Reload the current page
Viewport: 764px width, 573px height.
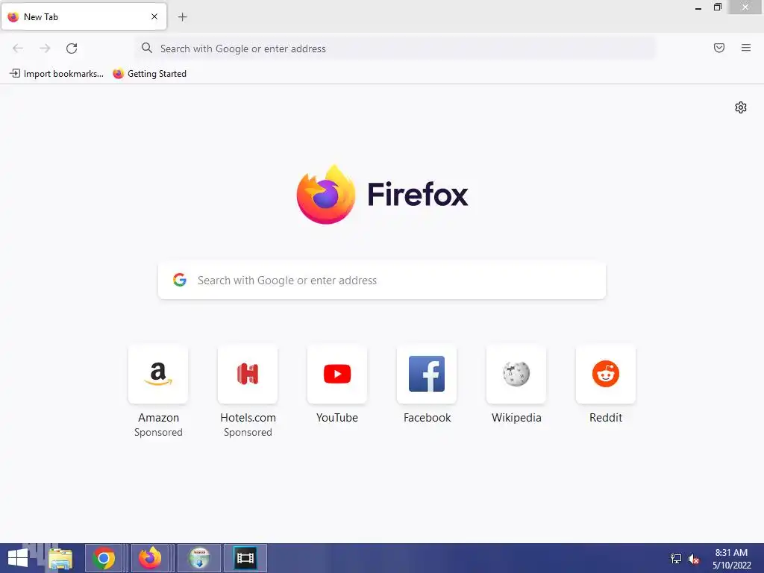pyautogui.click(x=72, y=48)
